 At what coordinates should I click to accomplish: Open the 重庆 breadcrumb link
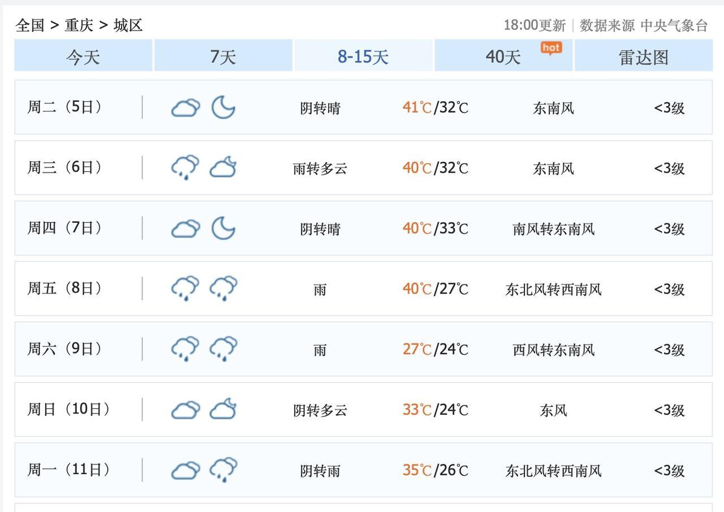pos(79,25)
